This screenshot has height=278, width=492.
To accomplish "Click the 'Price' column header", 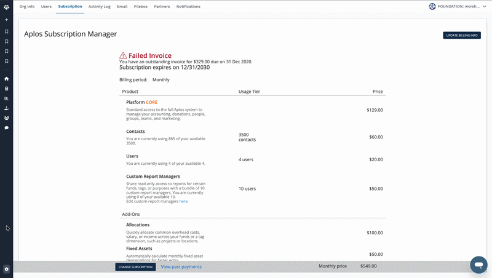I will point(378,92).
